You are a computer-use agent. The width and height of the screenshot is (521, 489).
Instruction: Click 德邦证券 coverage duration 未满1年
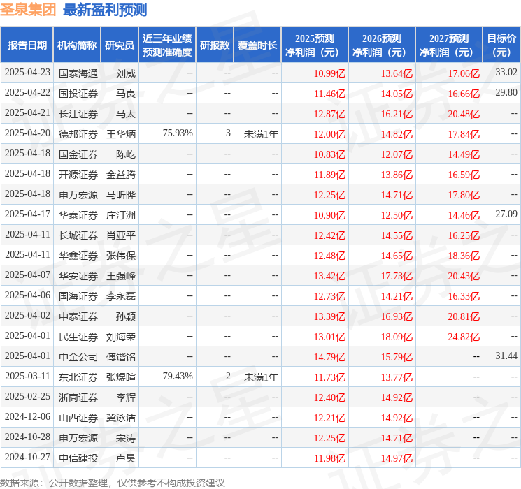click(x=261, y=134)
